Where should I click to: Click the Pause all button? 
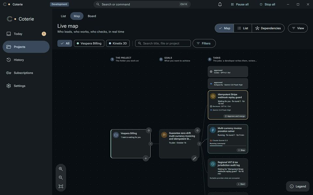pyautogui.click(x=240, y=4)
